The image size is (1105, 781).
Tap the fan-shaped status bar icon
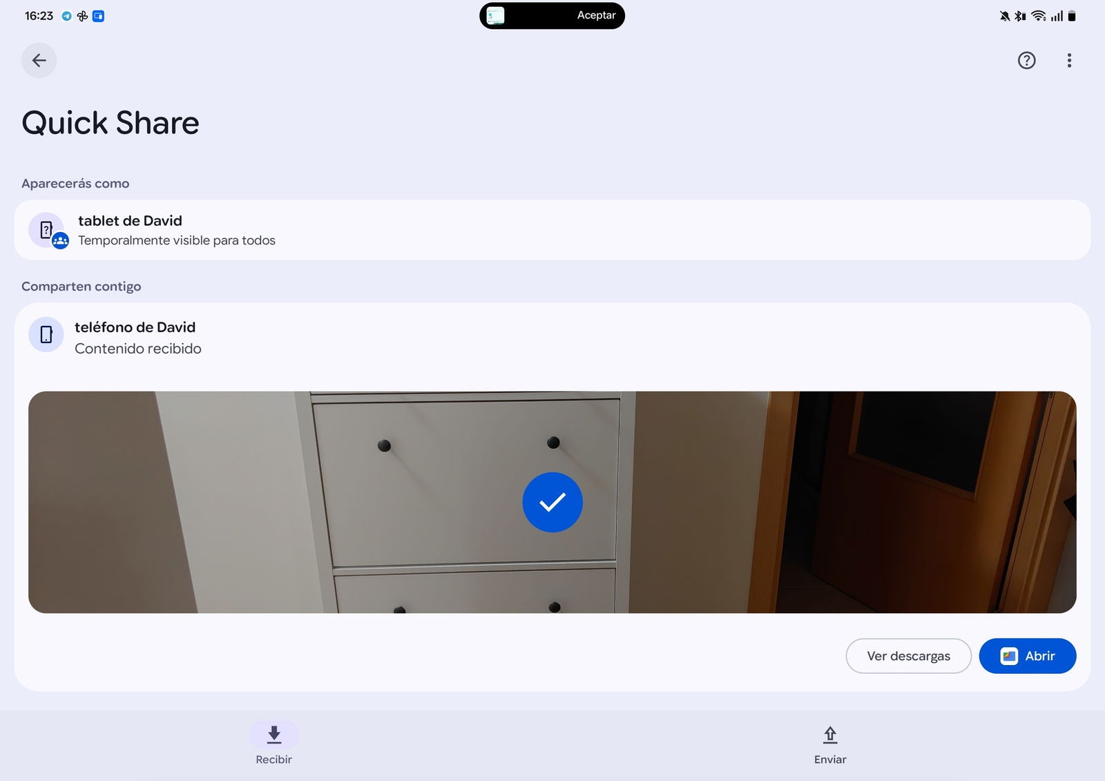pos(82,16)
